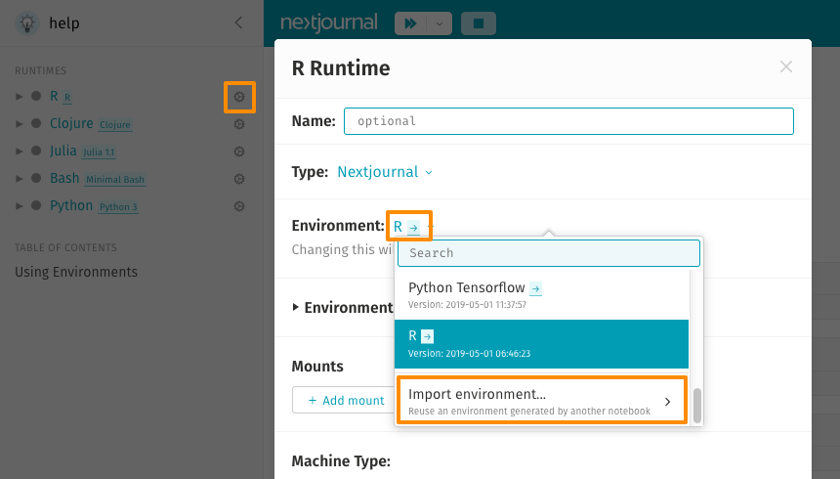Screen dimensions: 840x479
Task: Open settings gear for Bash runtime
Action: (x=239, y=179)
